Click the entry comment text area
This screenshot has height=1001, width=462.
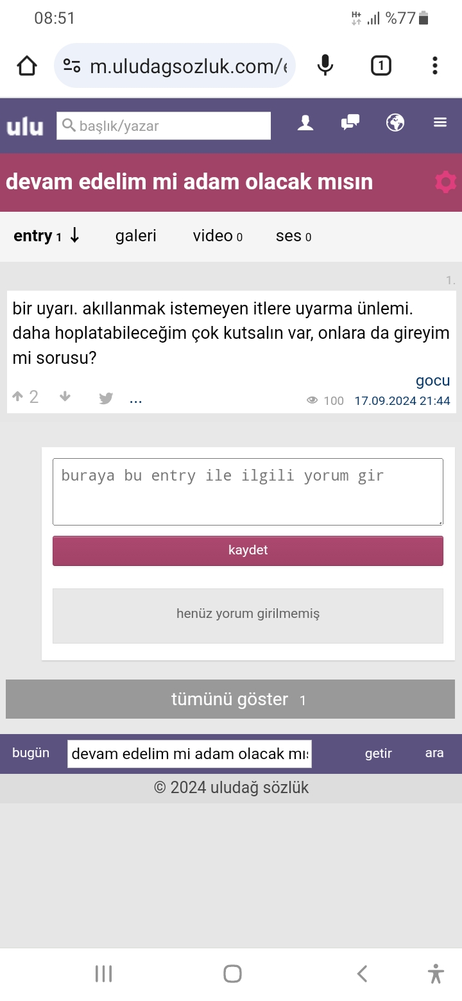248,492
